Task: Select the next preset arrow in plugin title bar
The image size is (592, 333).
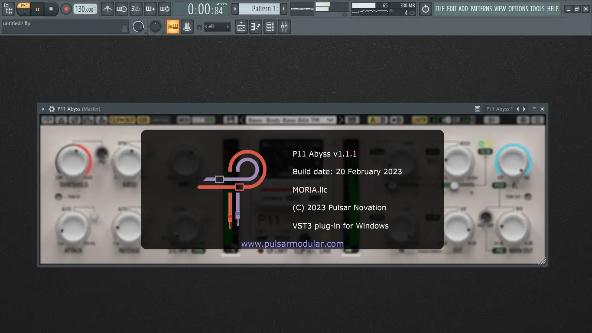Action: coord(524,109)
